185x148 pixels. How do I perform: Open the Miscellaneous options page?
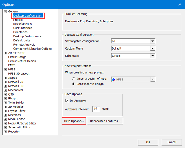pos(22,24)
